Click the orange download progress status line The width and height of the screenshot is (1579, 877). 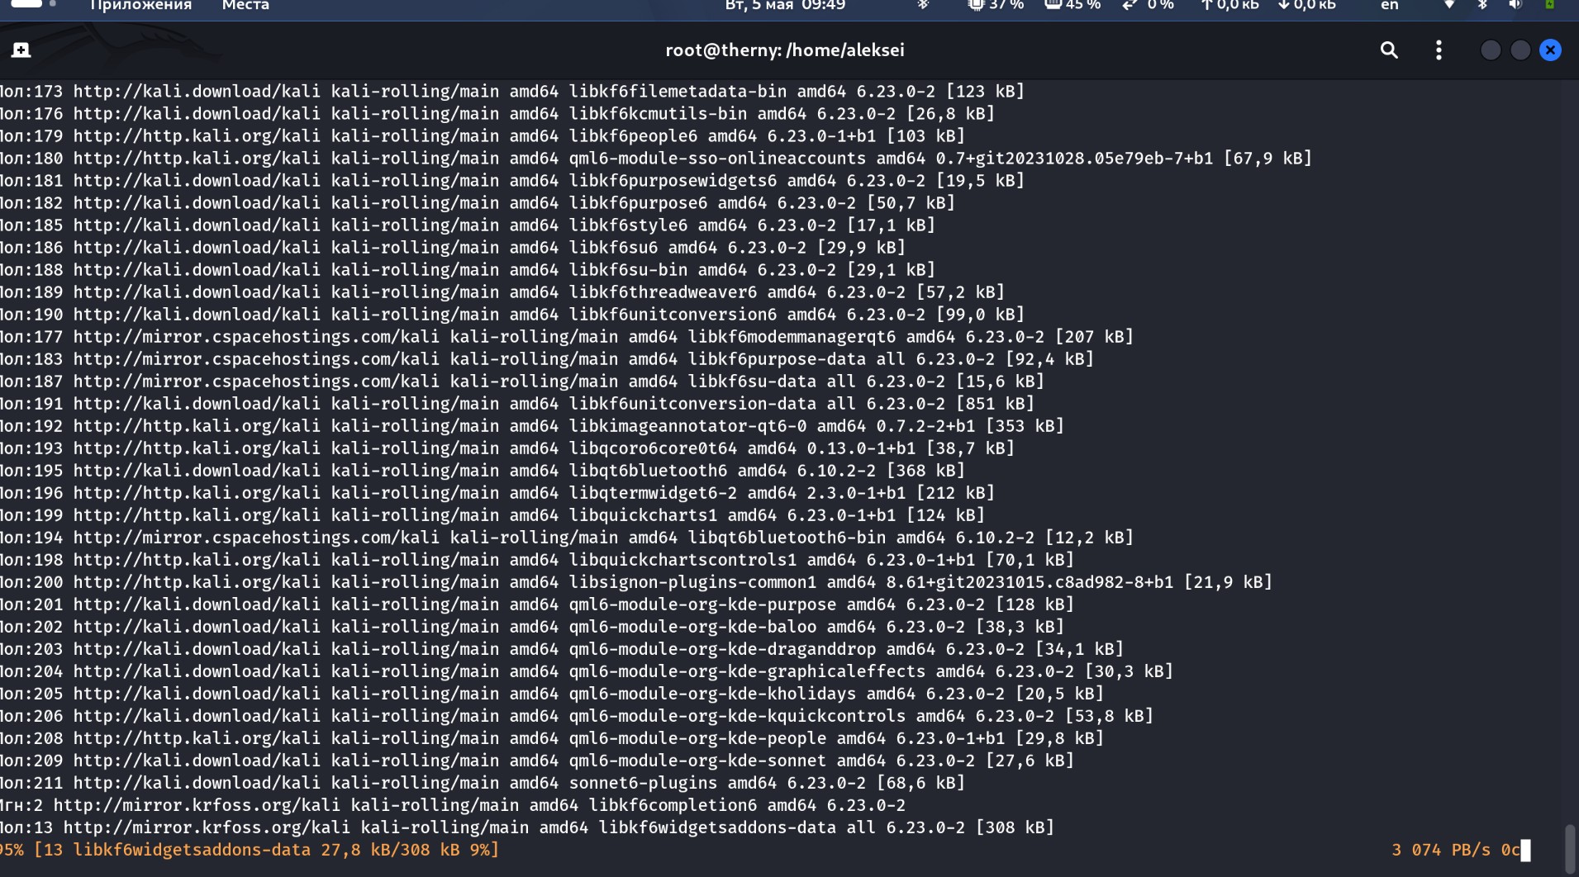(x=250, y=850)
